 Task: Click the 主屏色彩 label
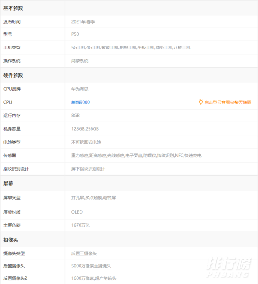tap(12, 225)
